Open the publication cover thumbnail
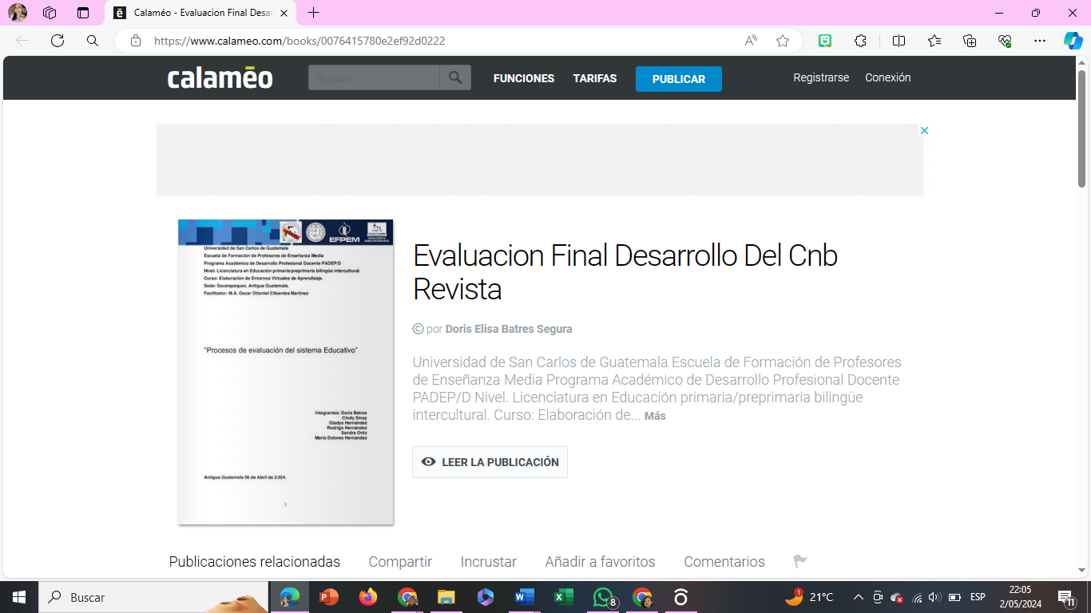This screenshot has width=1091, height=613. coord(285,372)
